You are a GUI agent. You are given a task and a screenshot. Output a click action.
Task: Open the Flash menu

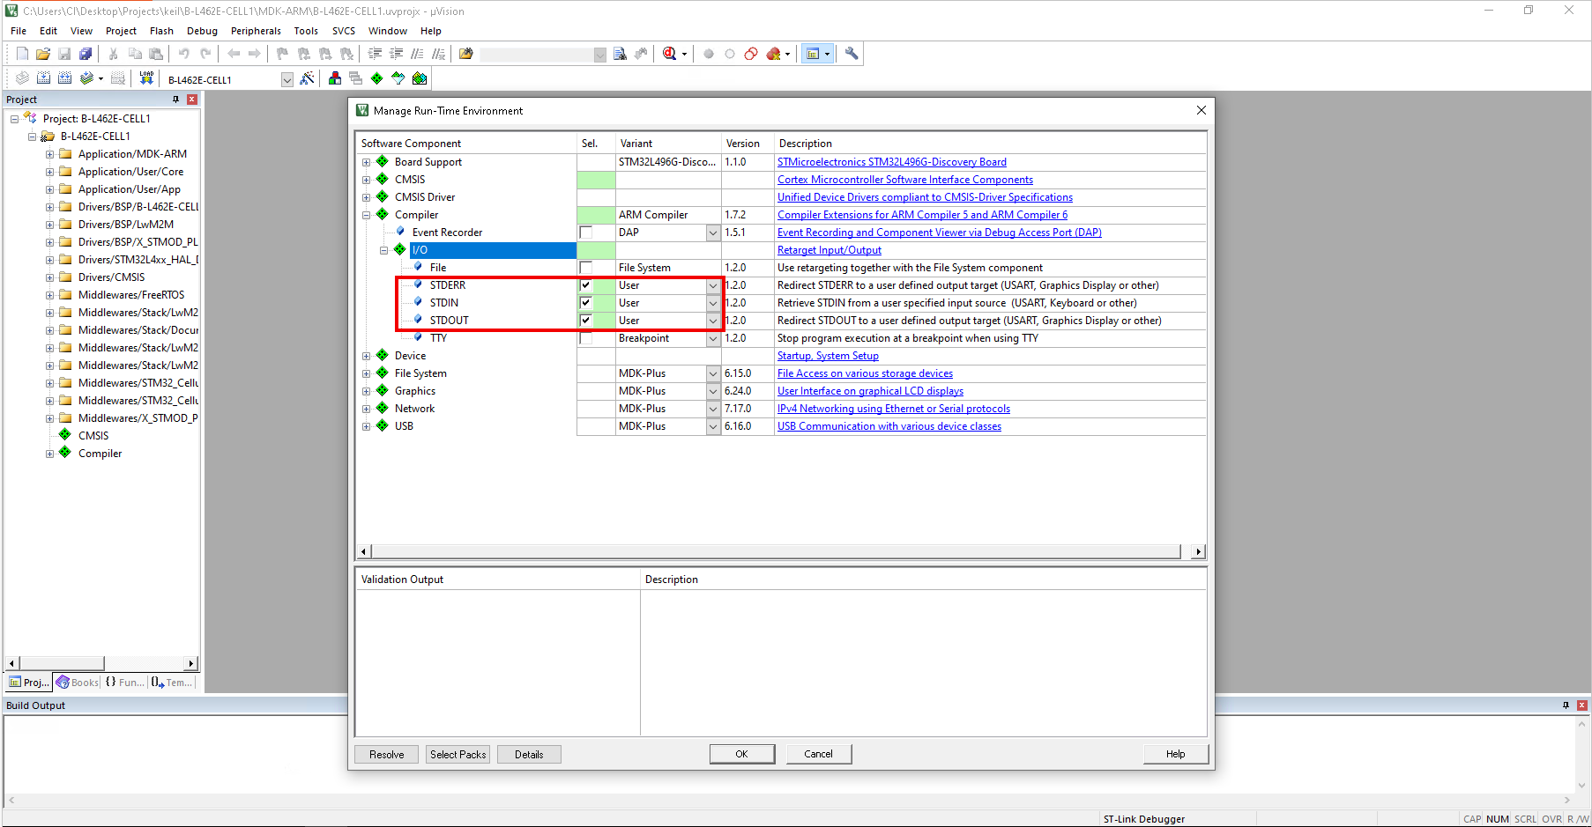(x=161, y=31)
